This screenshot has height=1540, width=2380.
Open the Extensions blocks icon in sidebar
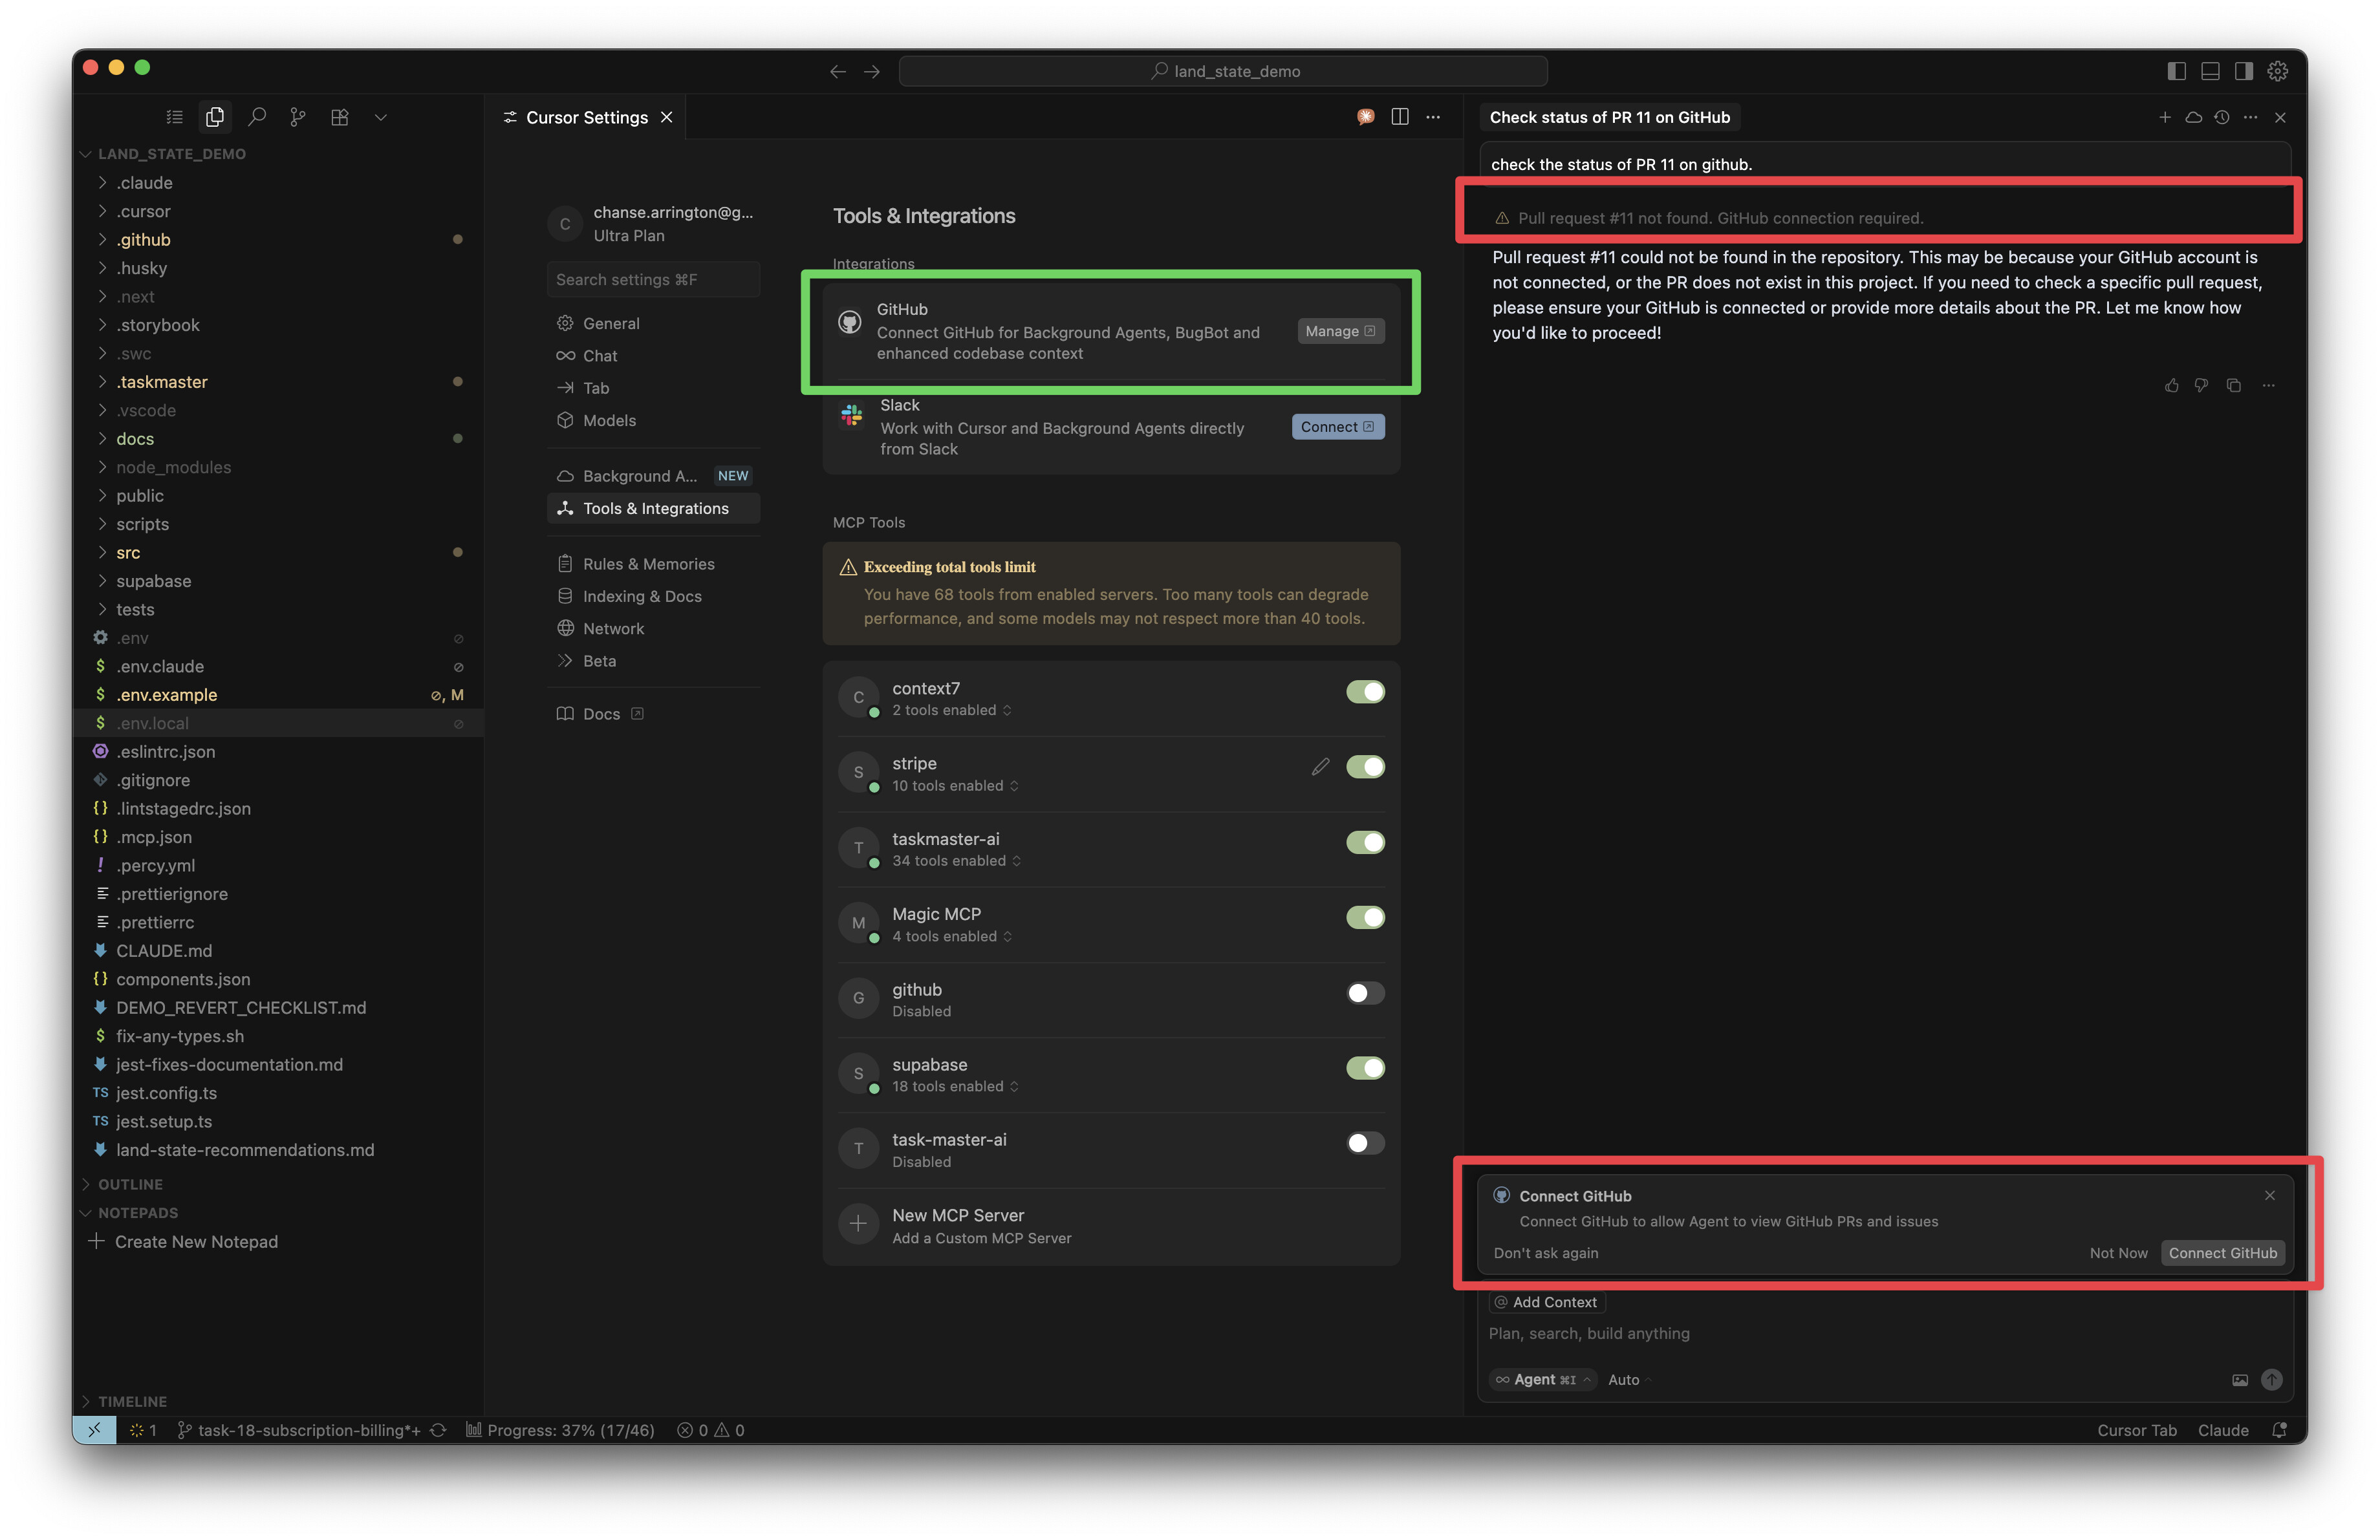pyautogui.click(x=340, y=117)
